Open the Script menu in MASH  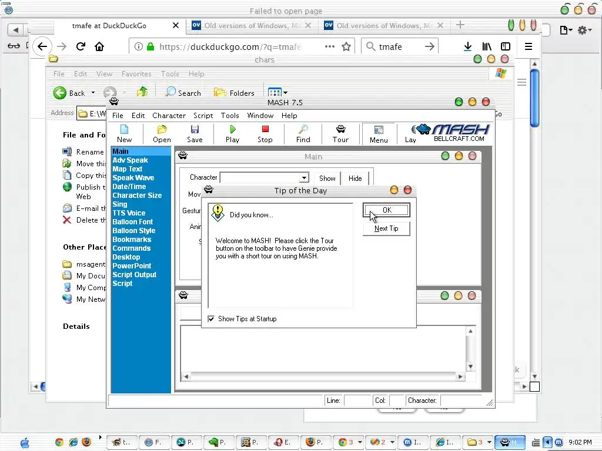pyautogui.click(x=203, y=116)
